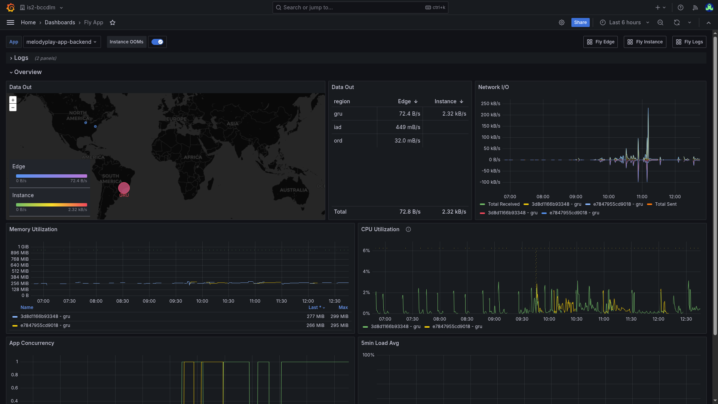
Task: Click the Edge gradient color bar
Action: [51, 176]
